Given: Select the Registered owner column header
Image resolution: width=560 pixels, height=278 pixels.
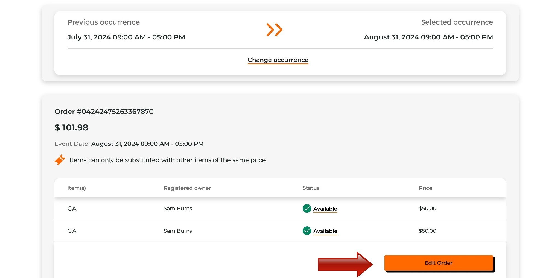Looking at the screenshot, I should tap(187, 188).
